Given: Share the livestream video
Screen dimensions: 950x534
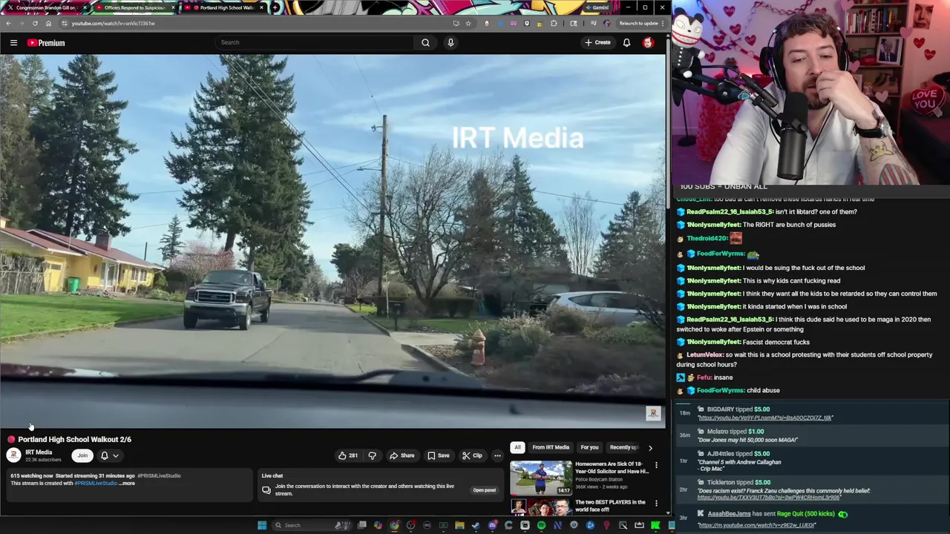Looking at the screenshot, I should (402, 455).
